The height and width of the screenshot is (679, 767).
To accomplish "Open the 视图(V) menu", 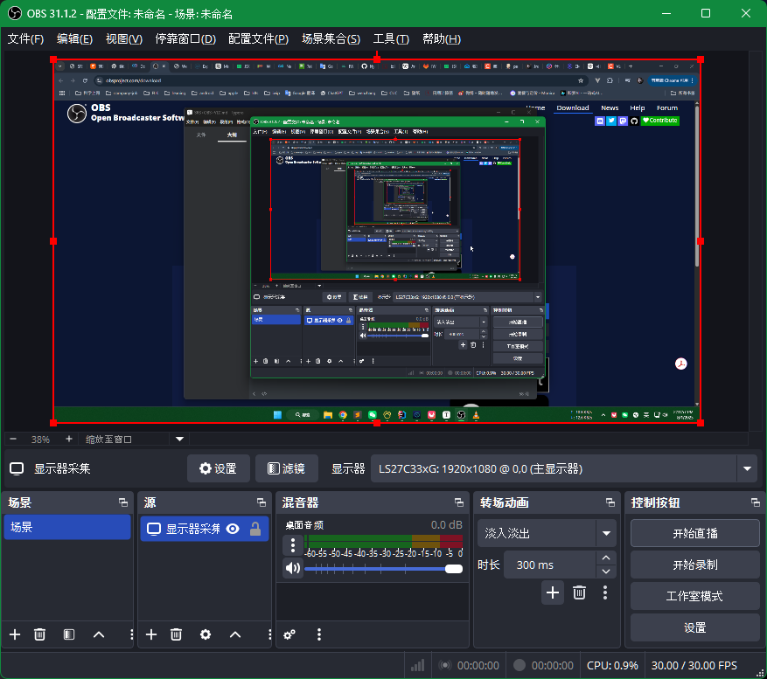I will pyautogui.click(x=124, y=39).
